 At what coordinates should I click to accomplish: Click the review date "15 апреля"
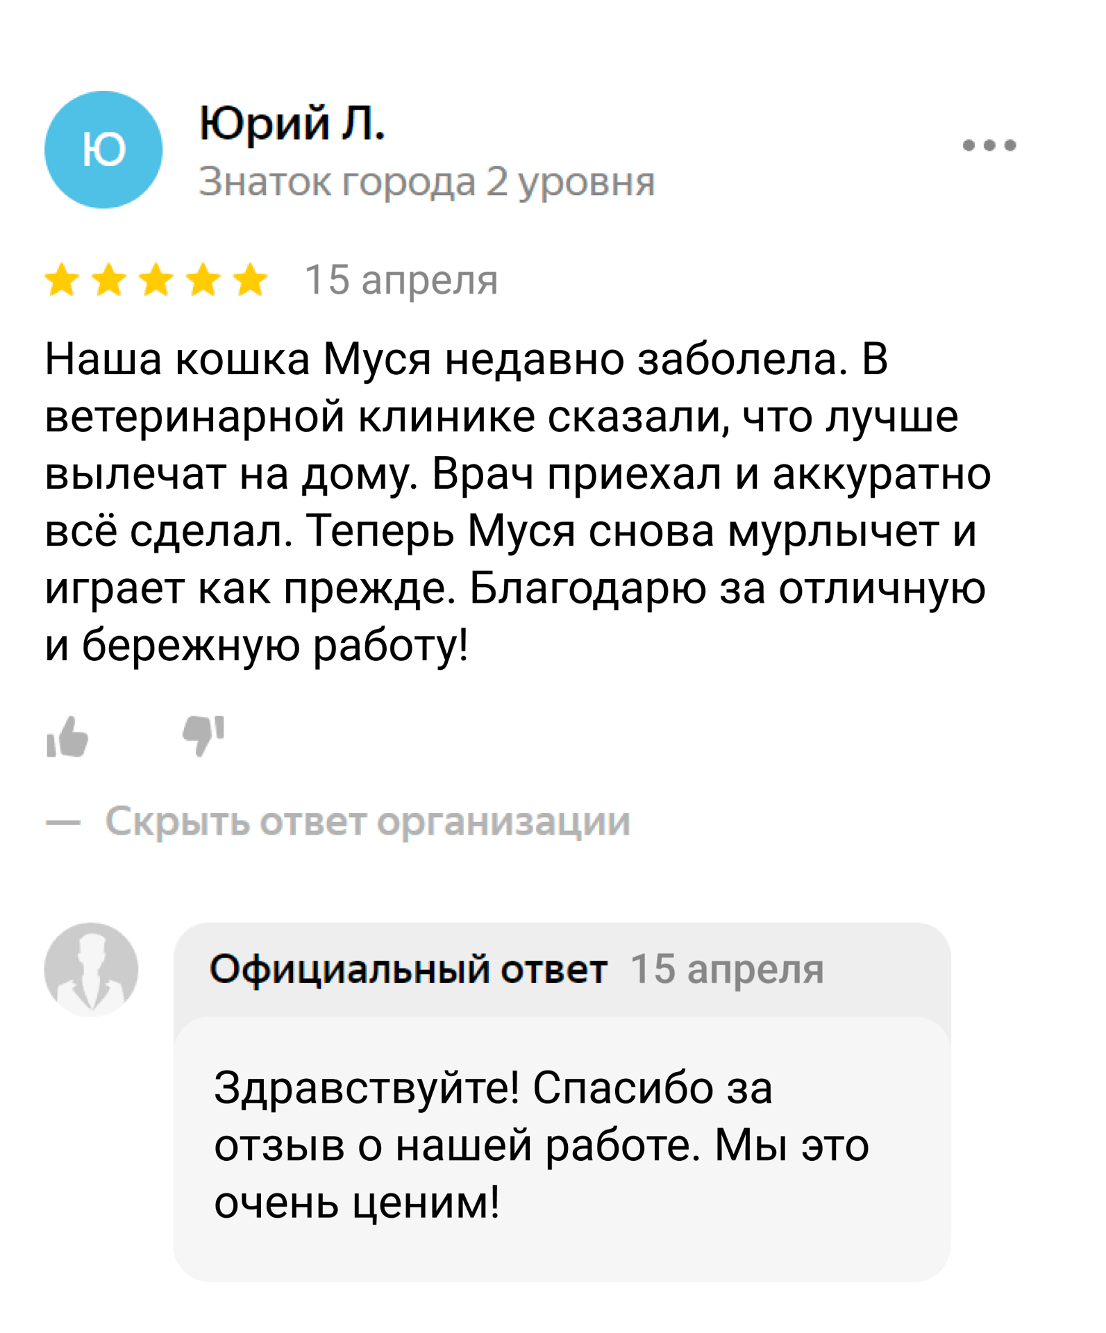401,280
